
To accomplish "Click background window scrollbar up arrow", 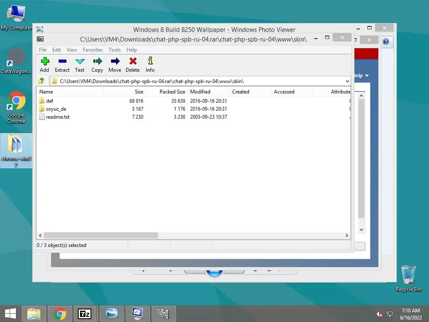I will pos(361,96).
